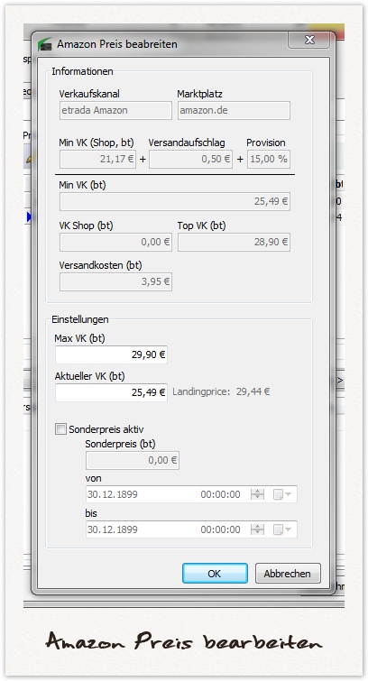
Task: Close the Amazon Preis bearbeiten dialog
Action: pos(308,41)
